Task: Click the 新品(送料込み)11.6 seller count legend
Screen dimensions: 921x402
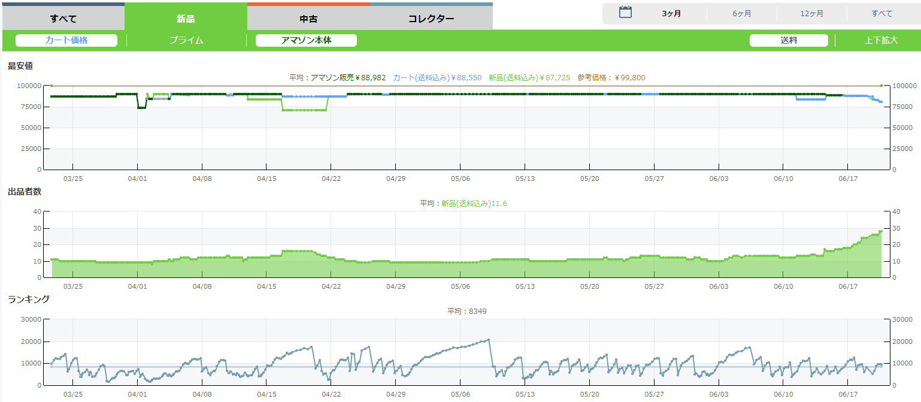Action: coord(474,204)
